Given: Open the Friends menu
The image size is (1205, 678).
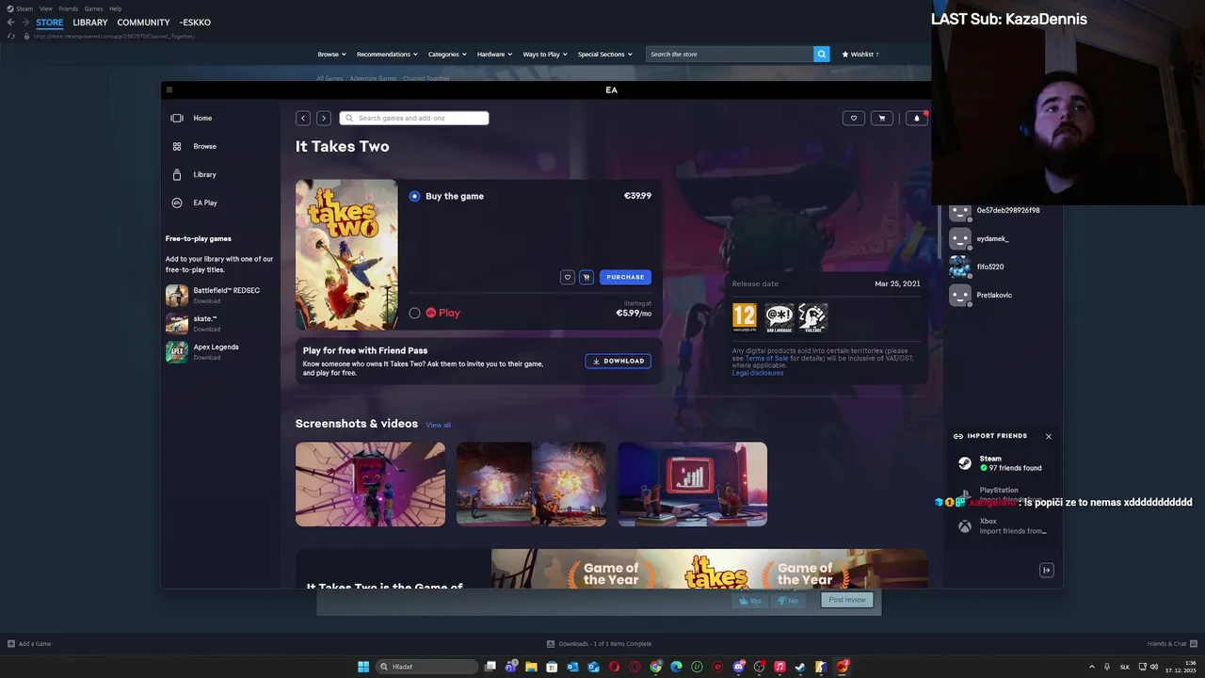Looking at the screenshot, I should 69,8.
